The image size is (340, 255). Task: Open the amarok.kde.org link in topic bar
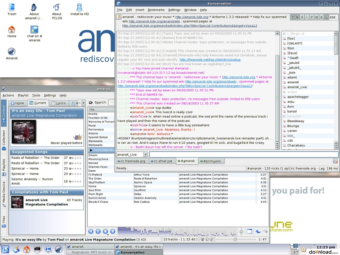tap(192, 17)
